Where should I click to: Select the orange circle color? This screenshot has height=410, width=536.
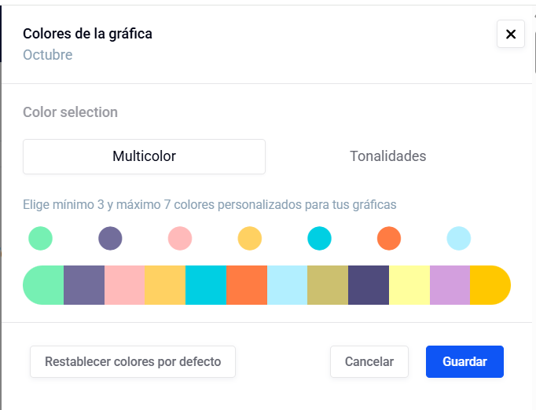click(389, 238)
